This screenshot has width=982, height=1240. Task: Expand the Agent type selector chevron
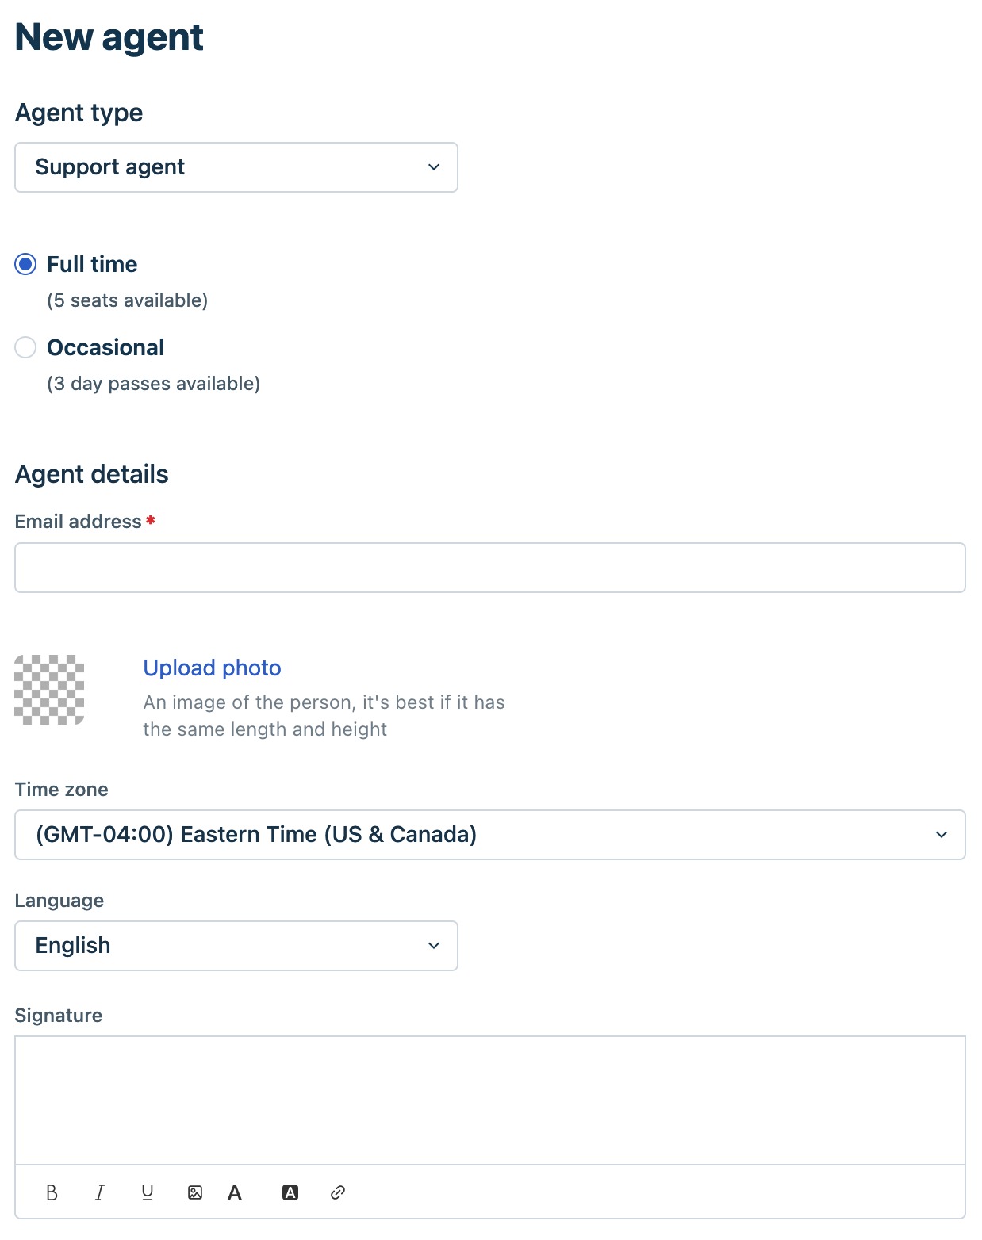[433, 167]
